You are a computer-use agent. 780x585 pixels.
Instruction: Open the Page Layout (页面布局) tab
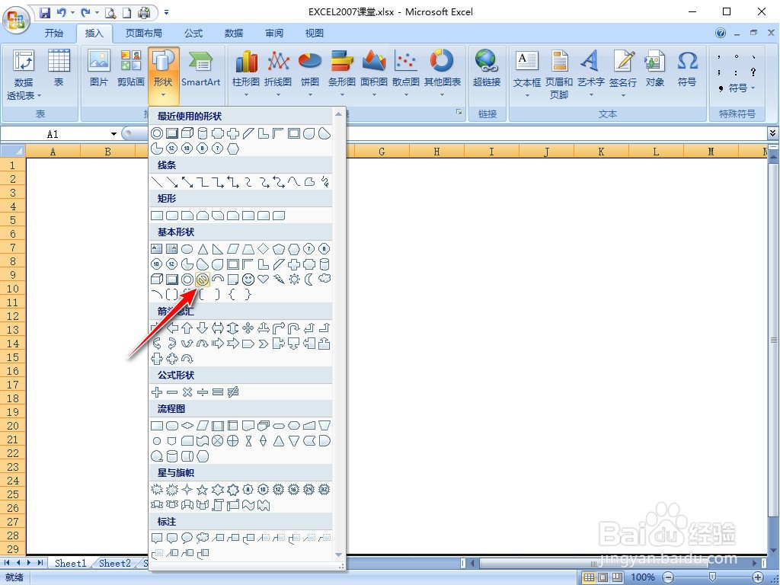pyautogui.click(x=143, y=33)
